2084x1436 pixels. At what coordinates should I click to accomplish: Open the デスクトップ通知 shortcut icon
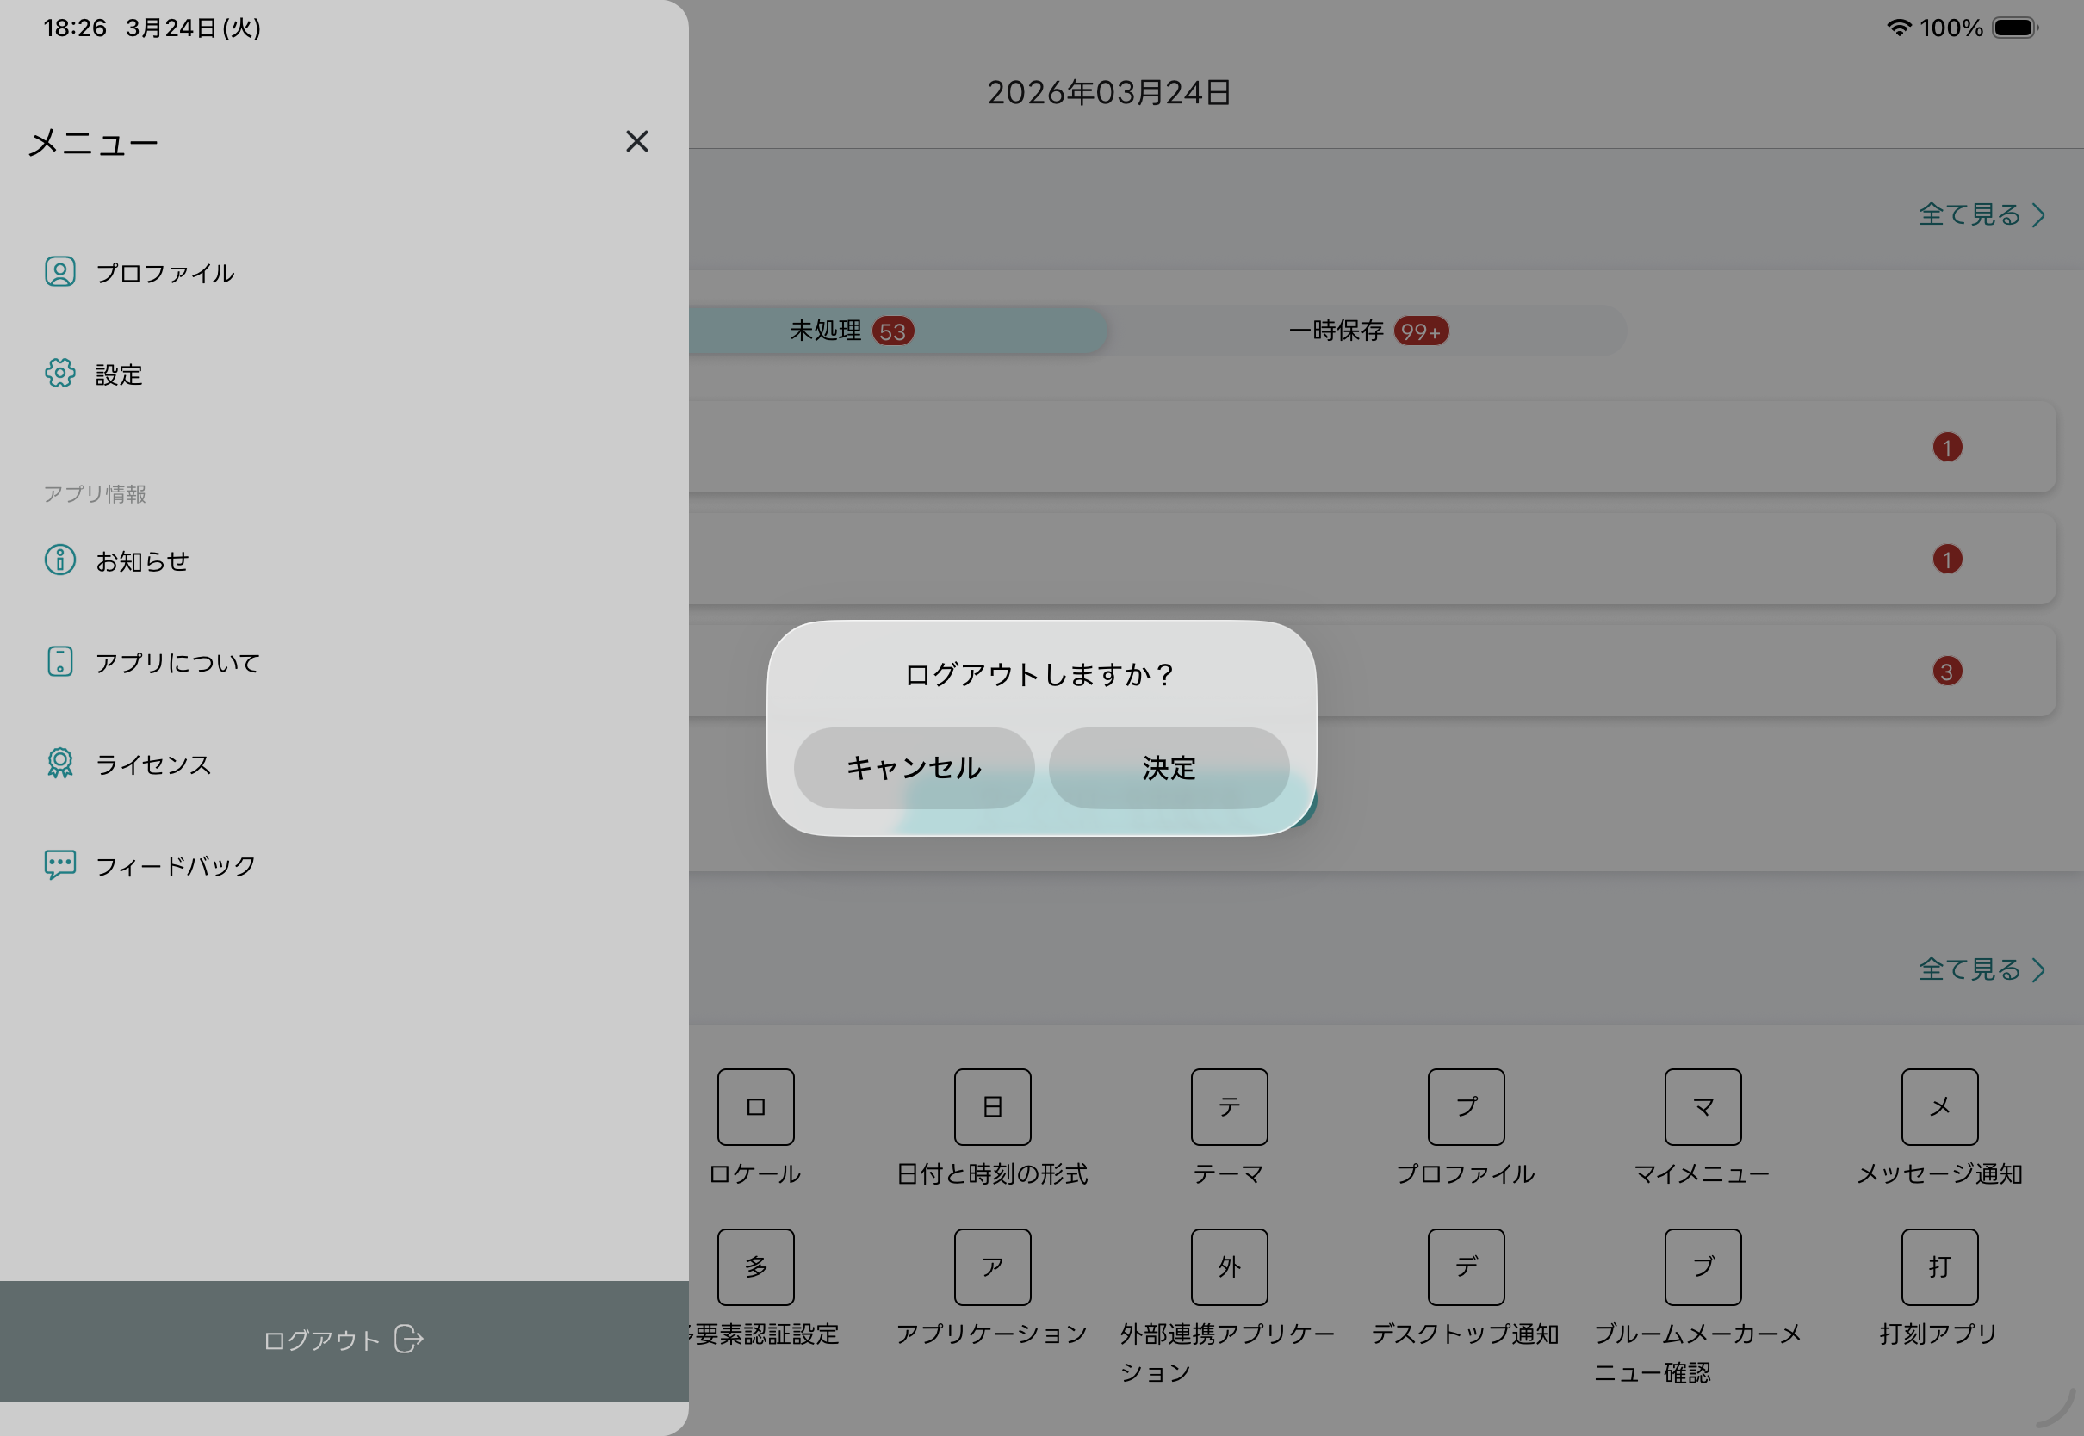1465,1267
